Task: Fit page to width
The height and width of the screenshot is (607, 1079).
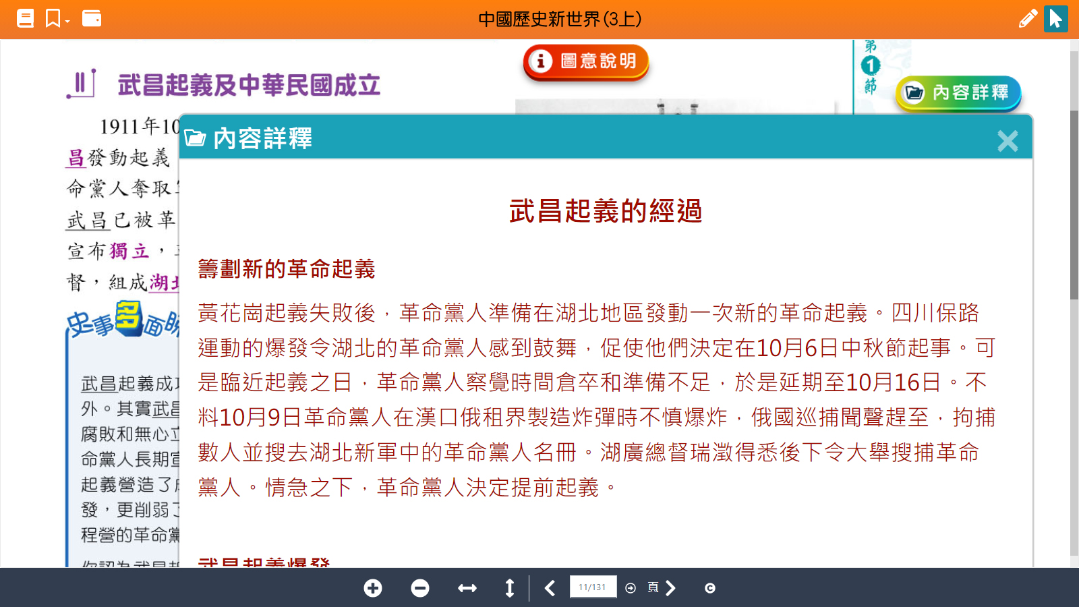Action: 467,588
